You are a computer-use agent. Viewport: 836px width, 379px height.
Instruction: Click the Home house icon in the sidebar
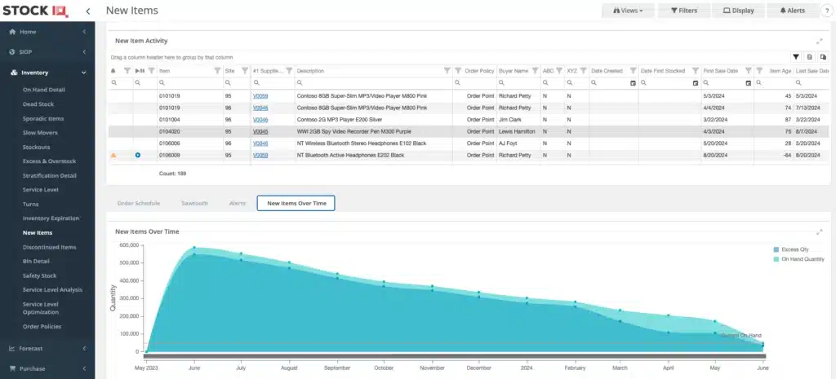pos(12,32)
